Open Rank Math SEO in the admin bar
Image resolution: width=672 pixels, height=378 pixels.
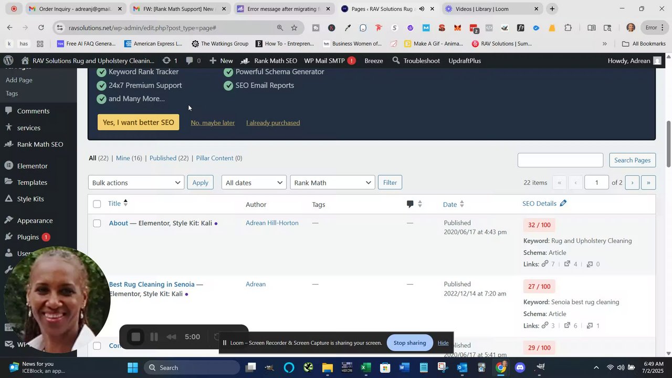click(x=269, y=60)
